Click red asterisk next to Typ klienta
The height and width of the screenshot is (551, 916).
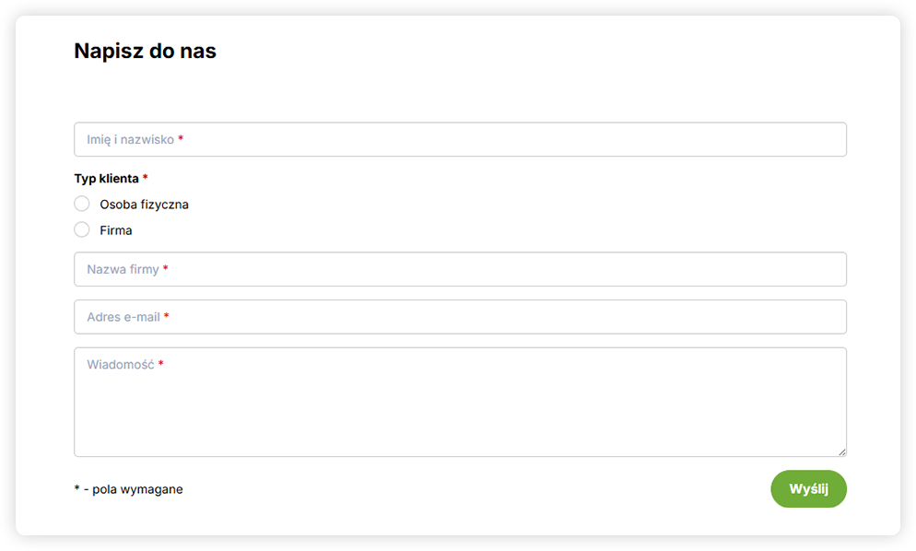[x=146, y=178]
